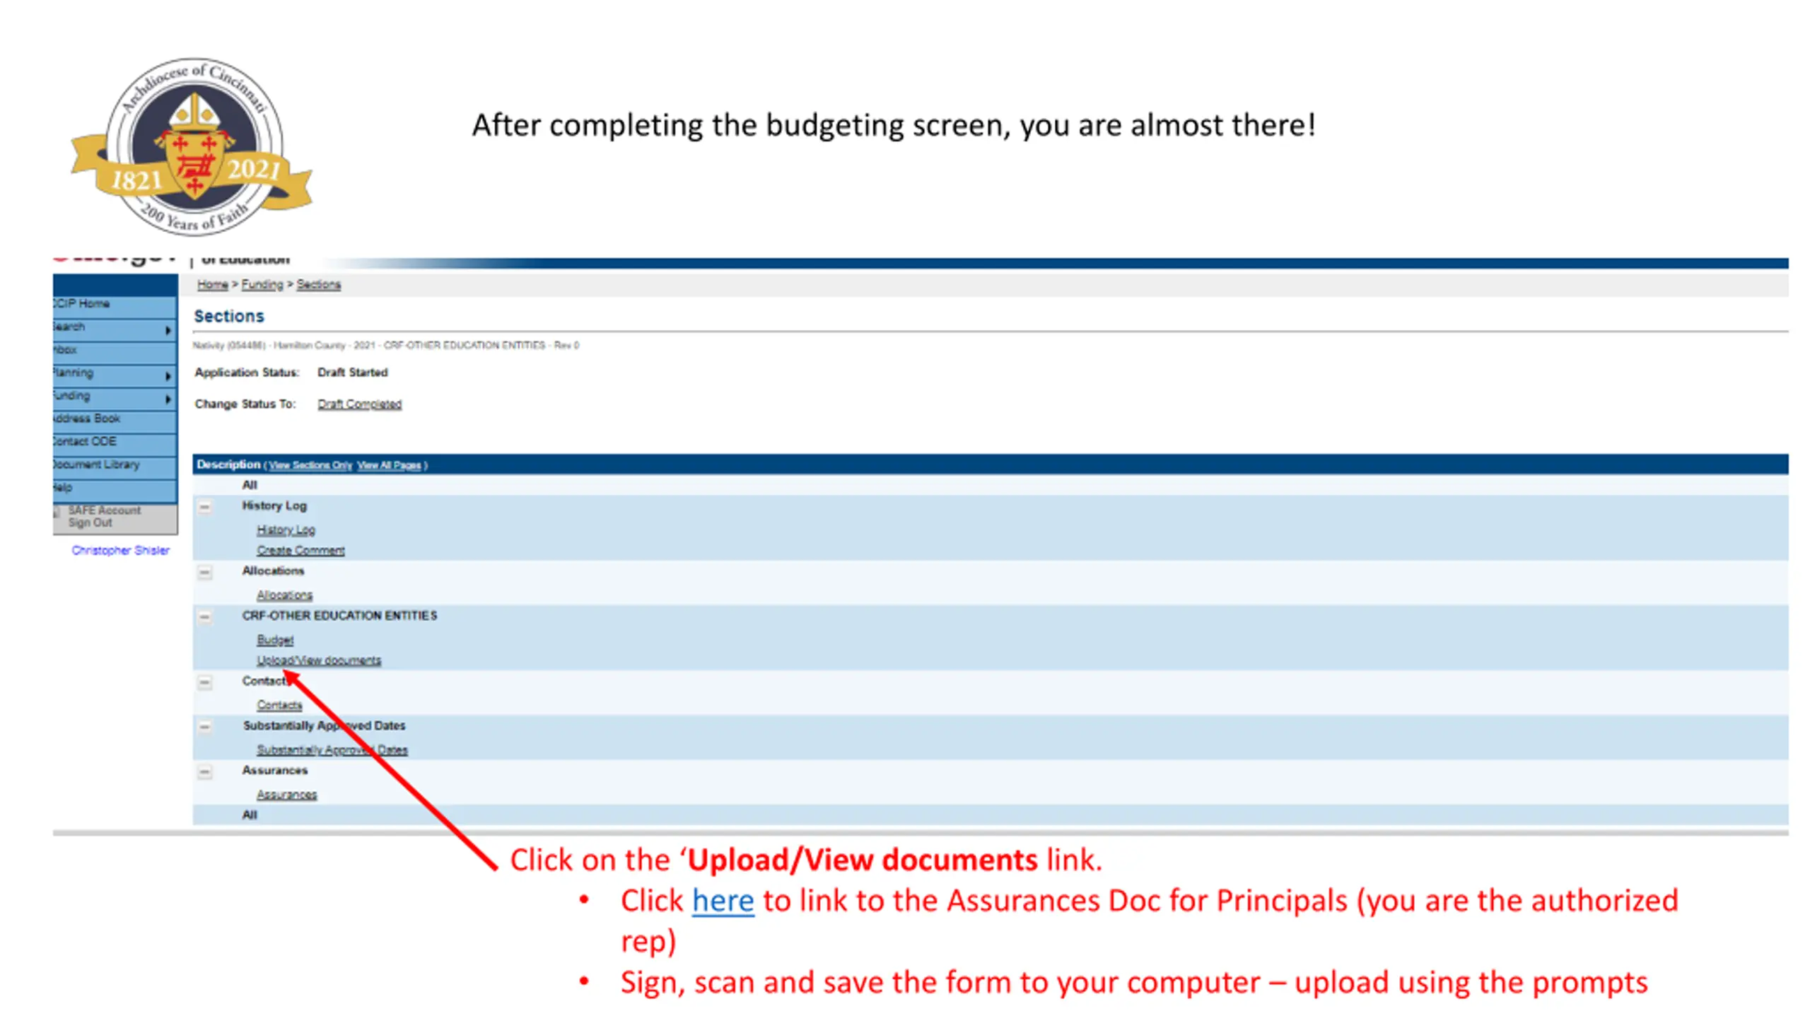The image size is (1810, 1018).
Task: Click the Funding breadcrumb link
Action: pos(262,284)
